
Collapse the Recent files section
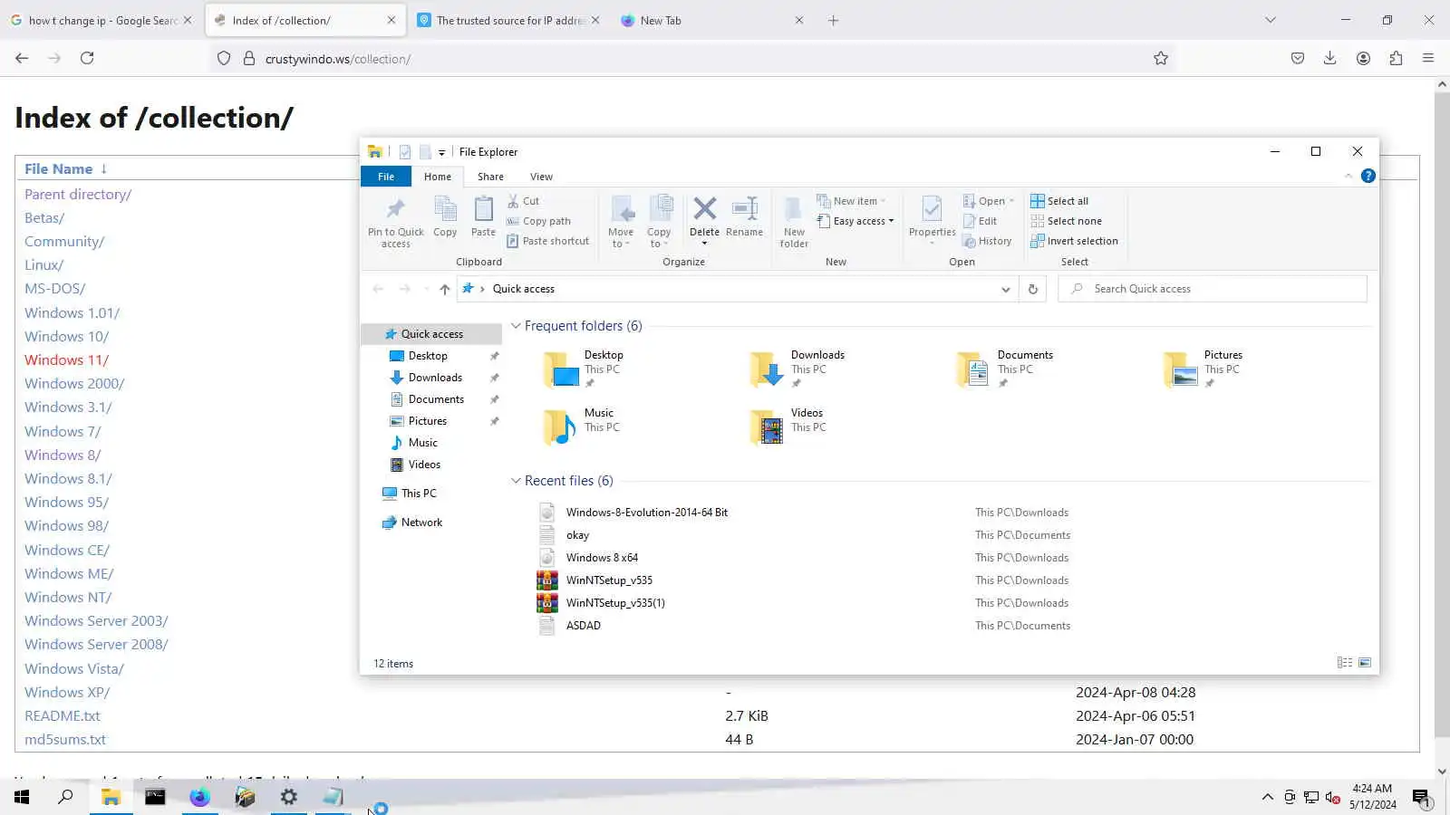pyautogui.click(x=516, y=481)
